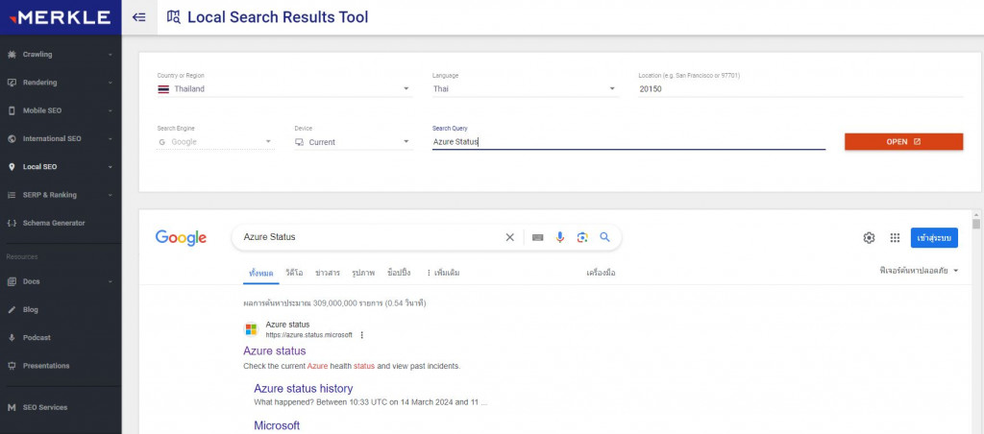The image size is (984, 434).
Task: Click the orange OPEN button
Action: coord(903,142)
